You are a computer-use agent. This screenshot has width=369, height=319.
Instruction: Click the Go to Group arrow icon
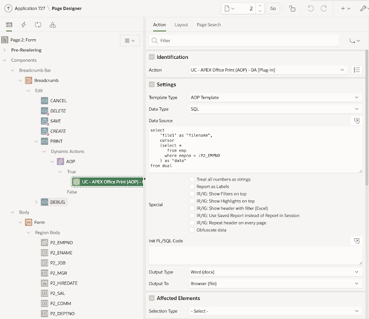[x=355, y=41]
